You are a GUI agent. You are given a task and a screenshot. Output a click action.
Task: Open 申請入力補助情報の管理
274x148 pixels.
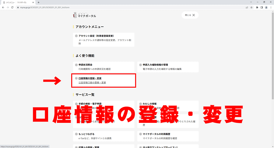pos(168,67)
